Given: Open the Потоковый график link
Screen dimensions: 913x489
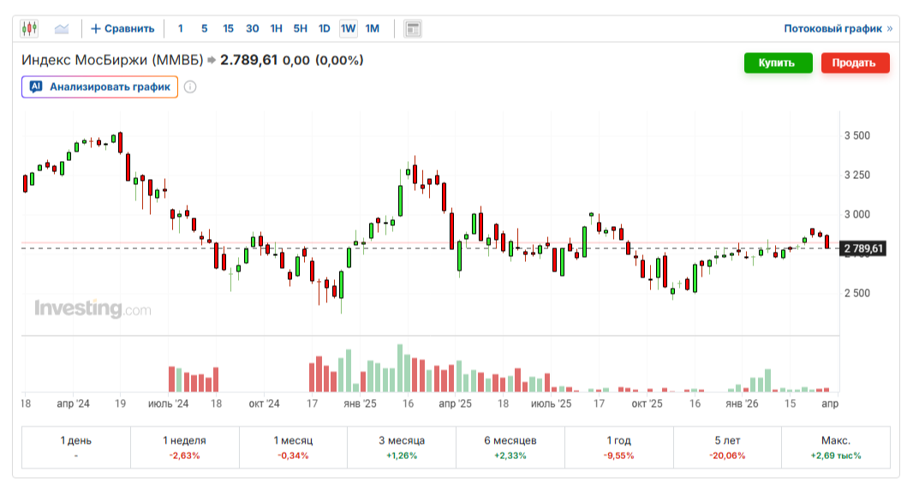Looking at the screenshot, I should (x=838, y=28).
